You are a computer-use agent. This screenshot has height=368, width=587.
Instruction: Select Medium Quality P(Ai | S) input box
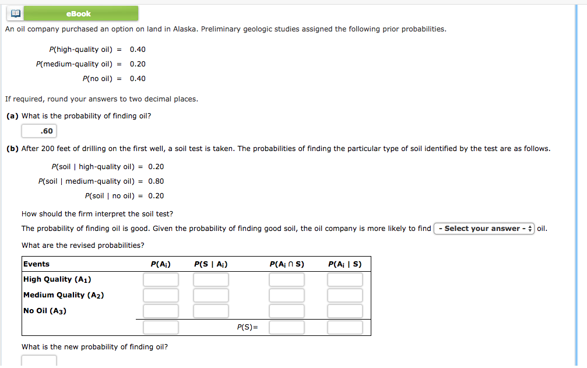click(x=345, y=295)
